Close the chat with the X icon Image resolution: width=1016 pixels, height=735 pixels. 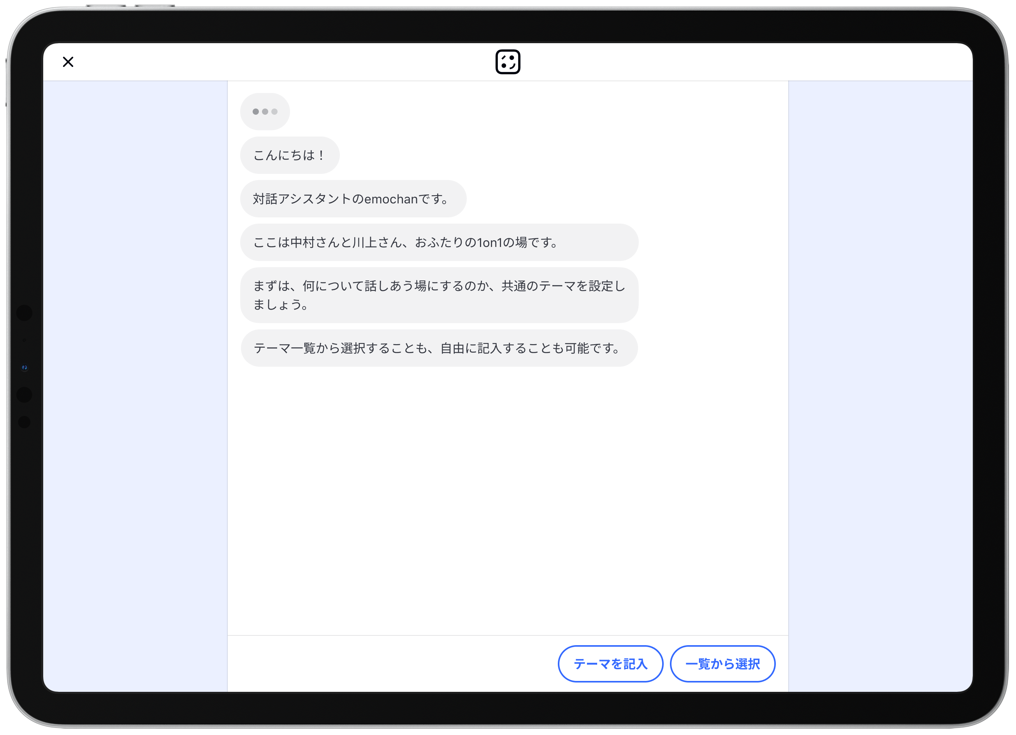coord(68,62)
